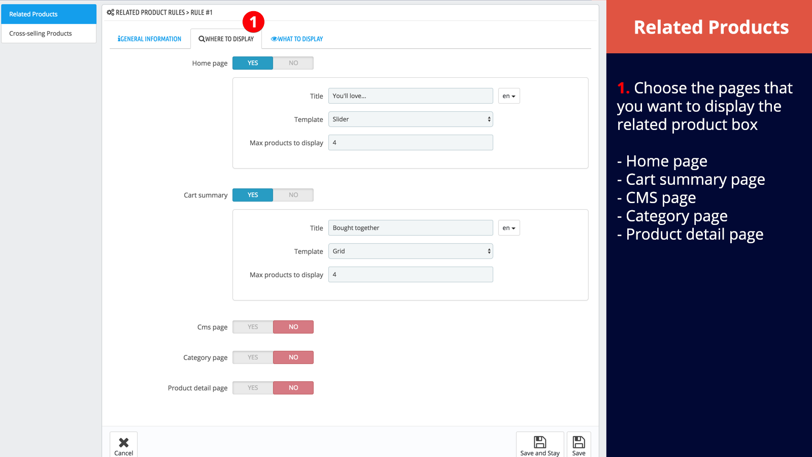
Task: Click the Save and Stay floppy icon
Action: click(x=540, y=442)
